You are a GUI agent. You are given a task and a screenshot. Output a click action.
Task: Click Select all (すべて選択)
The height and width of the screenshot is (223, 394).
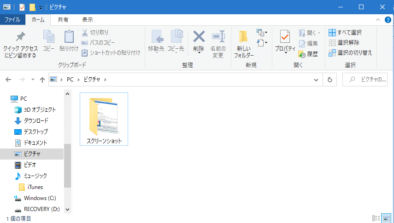(x=345, y=32)
